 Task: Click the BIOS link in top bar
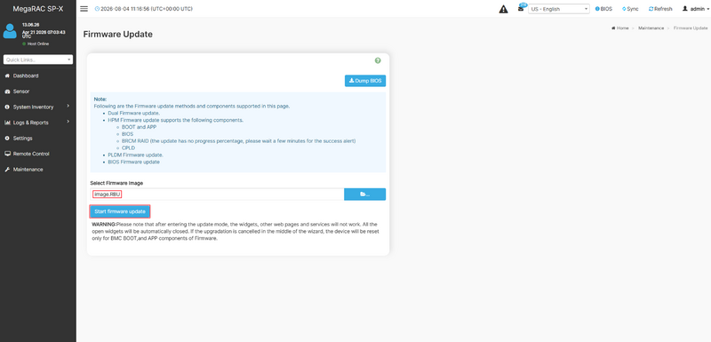tap(603, 9)
